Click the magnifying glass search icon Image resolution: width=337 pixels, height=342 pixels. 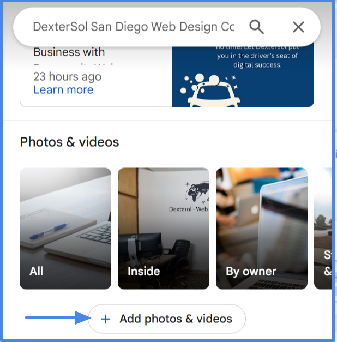[256, 27]
